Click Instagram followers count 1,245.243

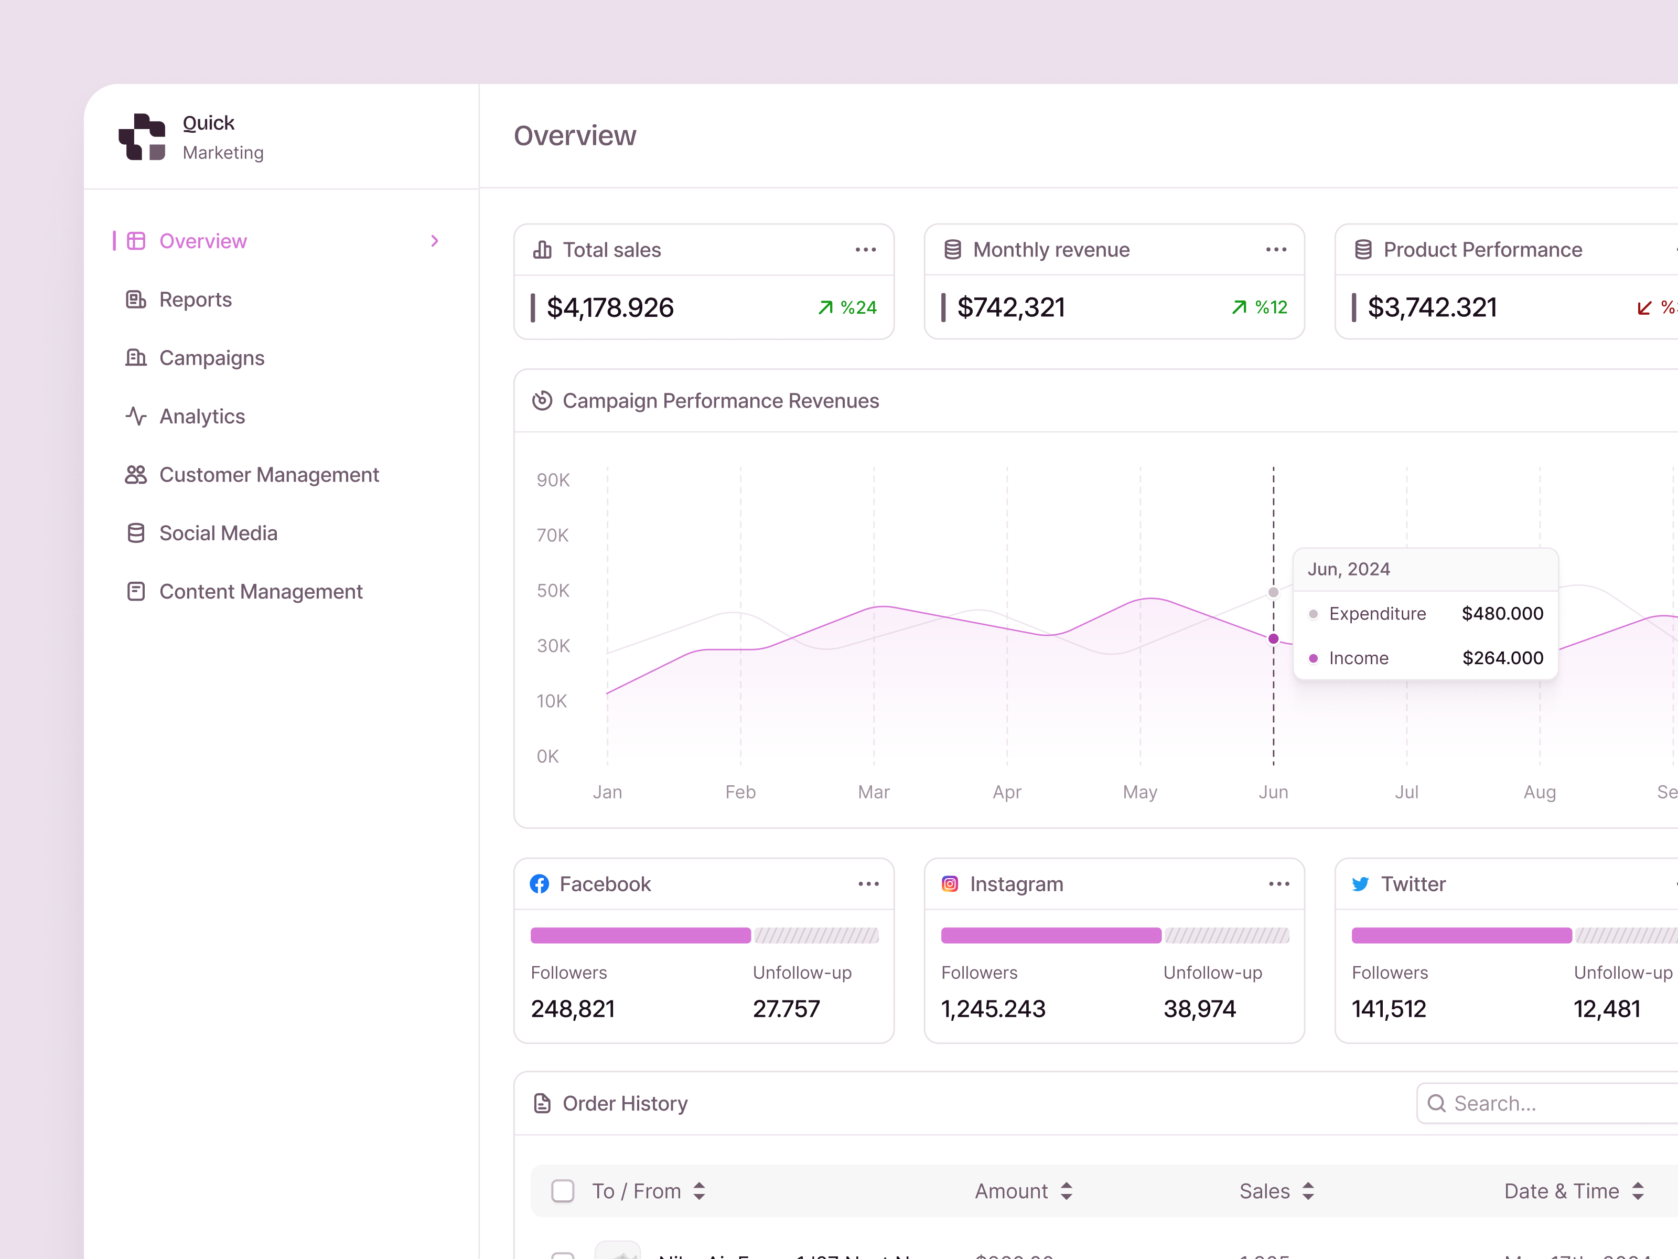pyautogui.click(x=993, y=1009)
